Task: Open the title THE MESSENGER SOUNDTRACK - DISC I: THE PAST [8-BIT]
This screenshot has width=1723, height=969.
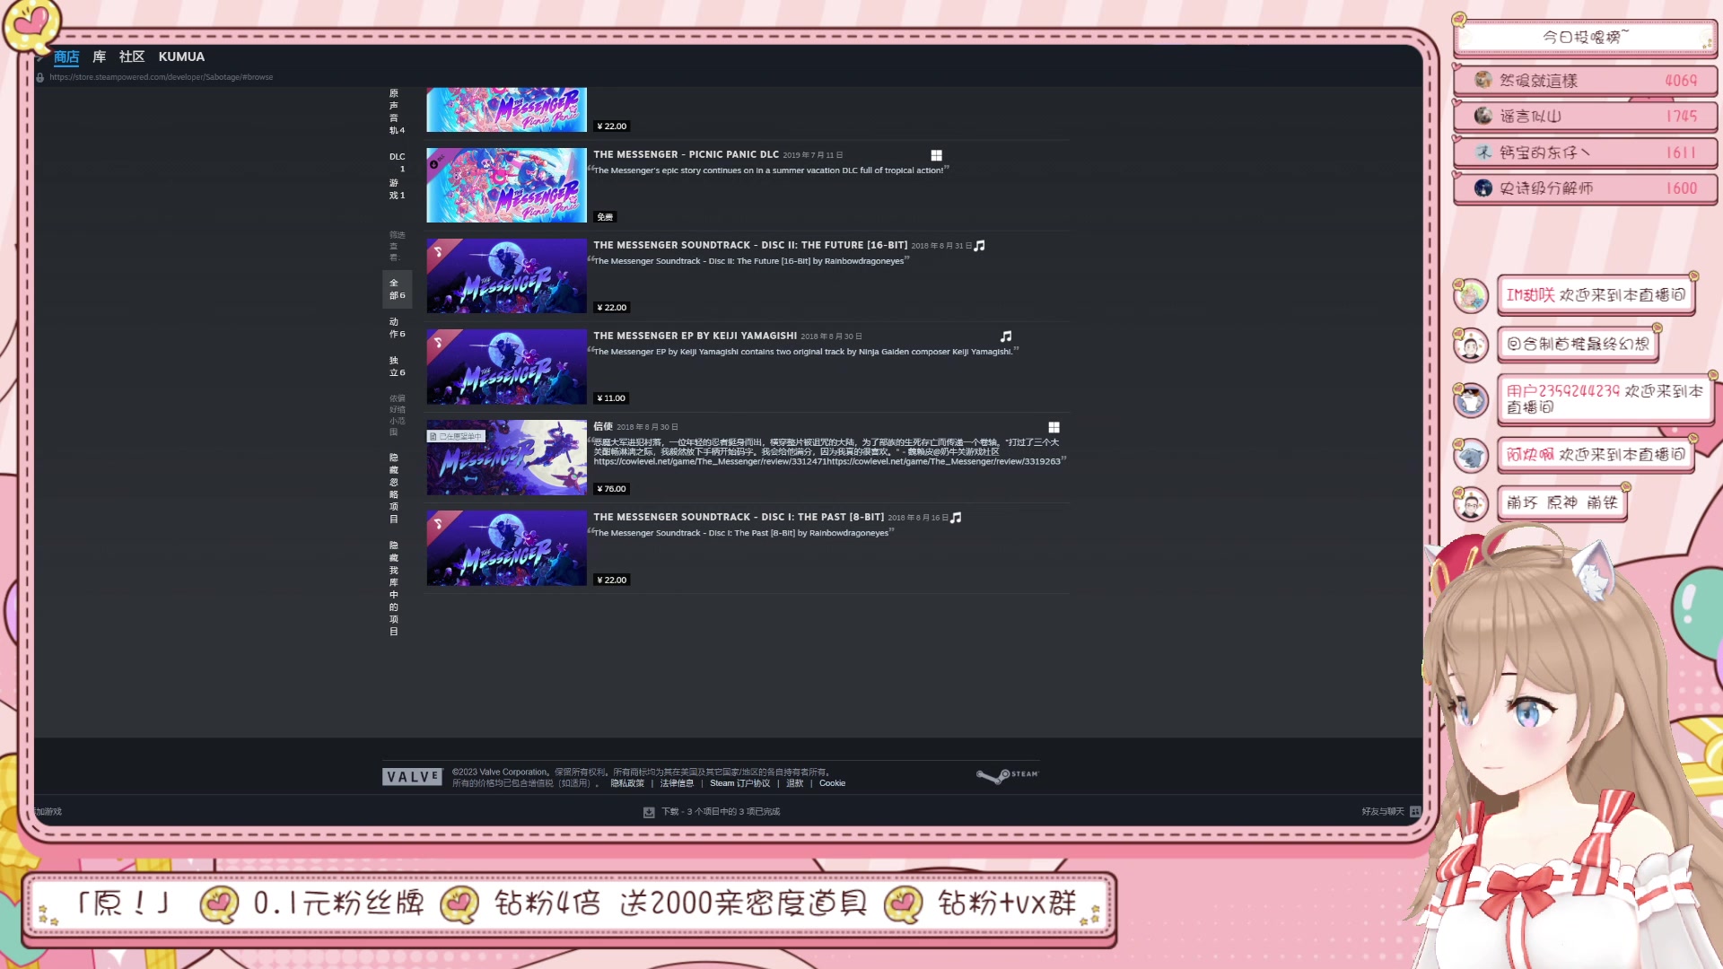Action: pyautogui.click(x=739, y=517)
